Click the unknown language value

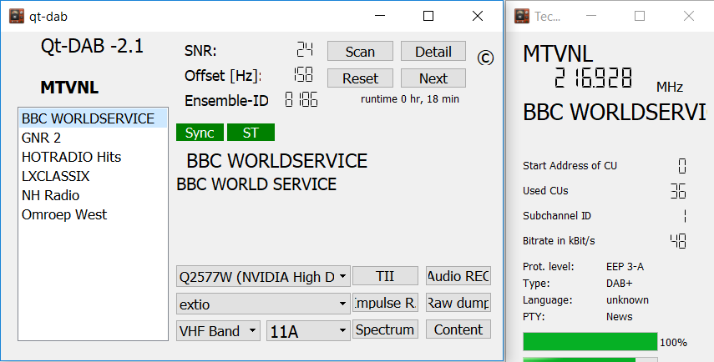(627, 300)
